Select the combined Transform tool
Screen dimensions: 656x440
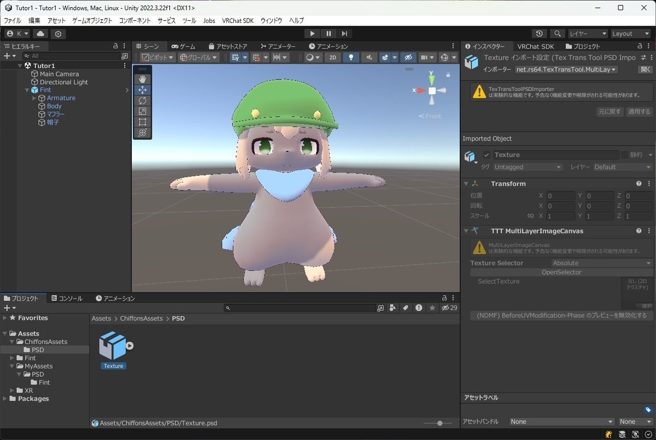coord(142,132)
